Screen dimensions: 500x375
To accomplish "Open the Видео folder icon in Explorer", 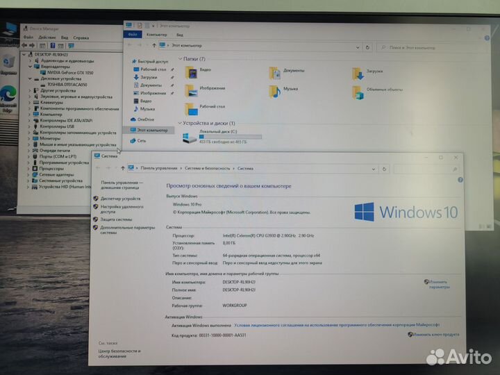I will [x=192, y=72].
